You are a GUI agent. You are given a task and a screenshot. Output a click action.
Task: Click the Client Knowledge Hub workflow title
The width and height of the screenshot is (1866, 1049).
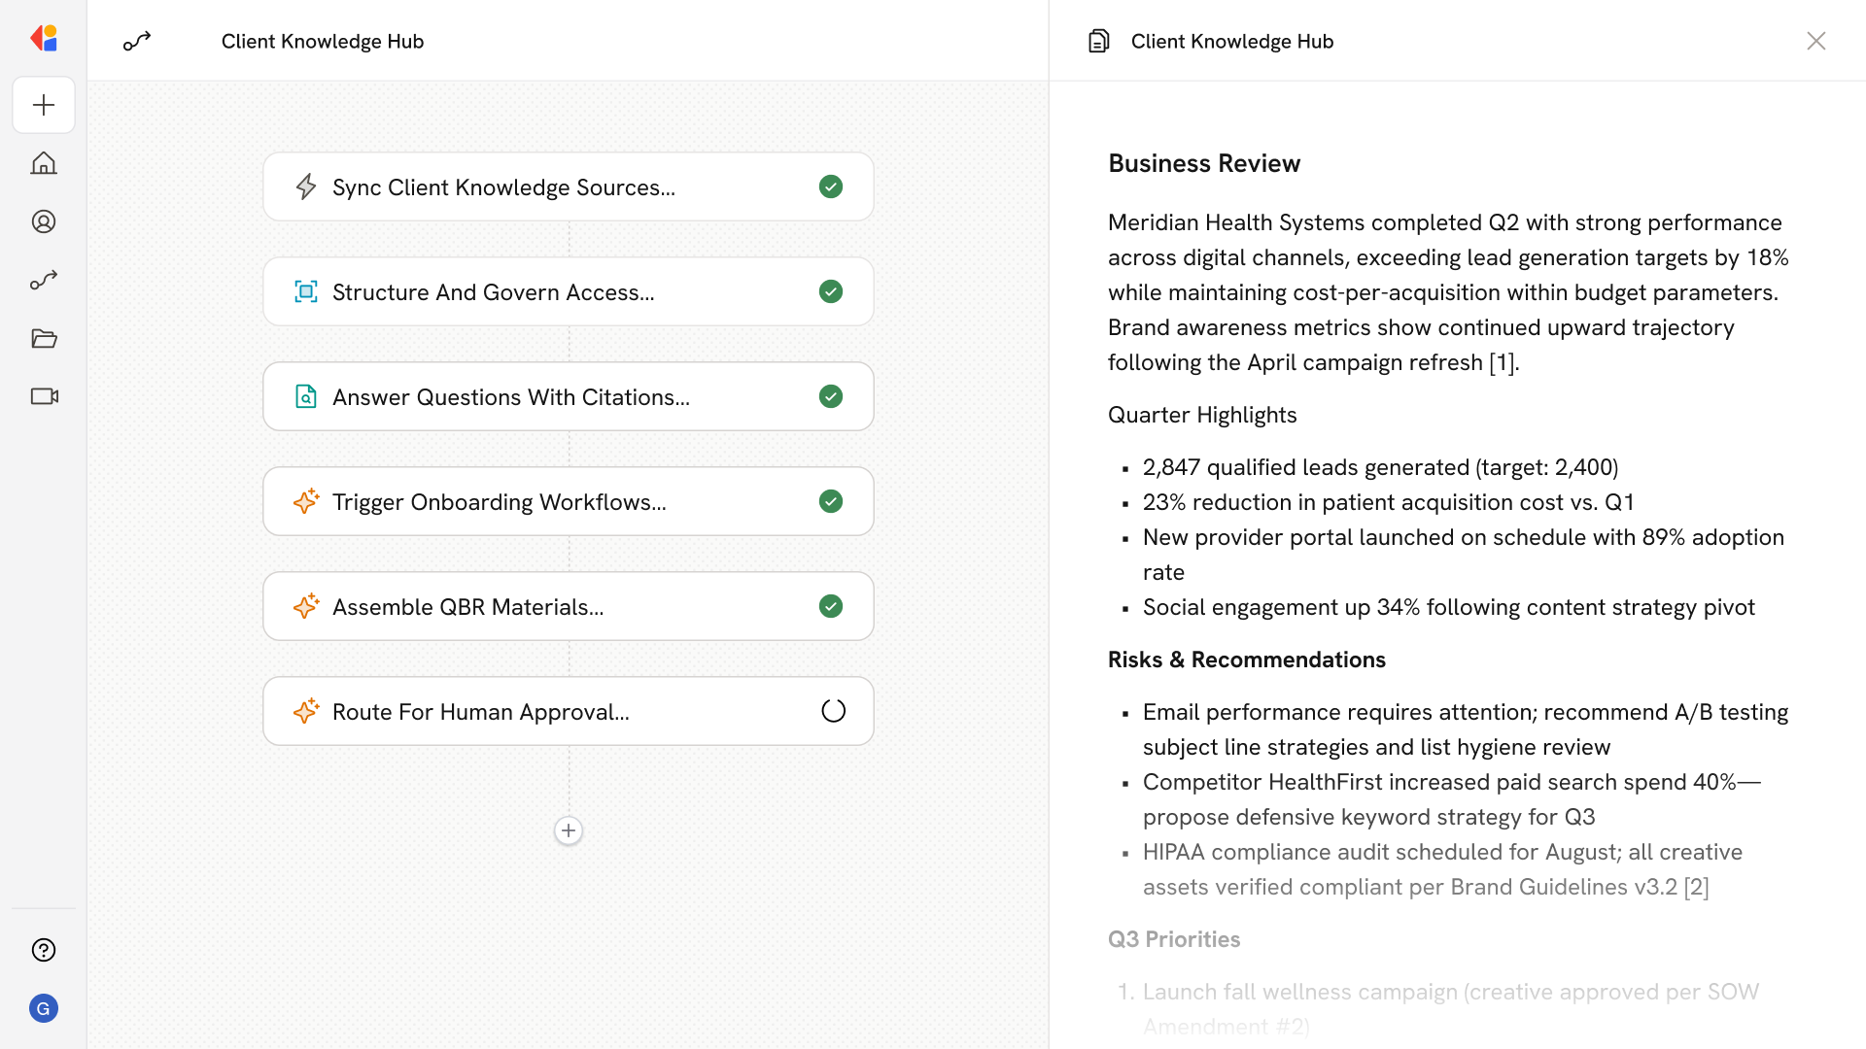323,41
